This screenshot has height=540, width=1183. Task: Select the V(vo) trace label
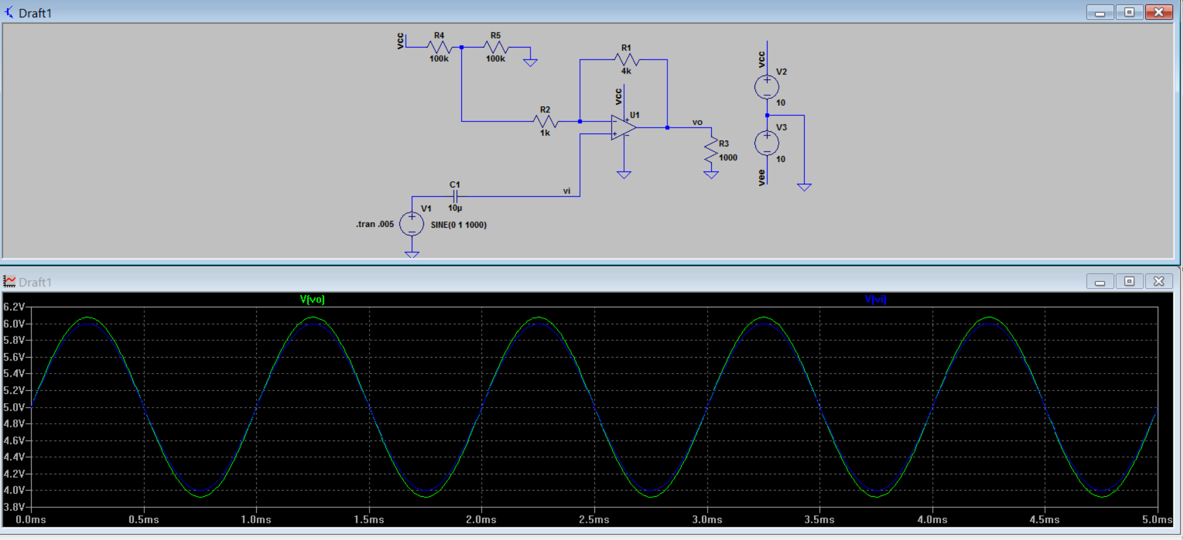(x=312, y=299)
